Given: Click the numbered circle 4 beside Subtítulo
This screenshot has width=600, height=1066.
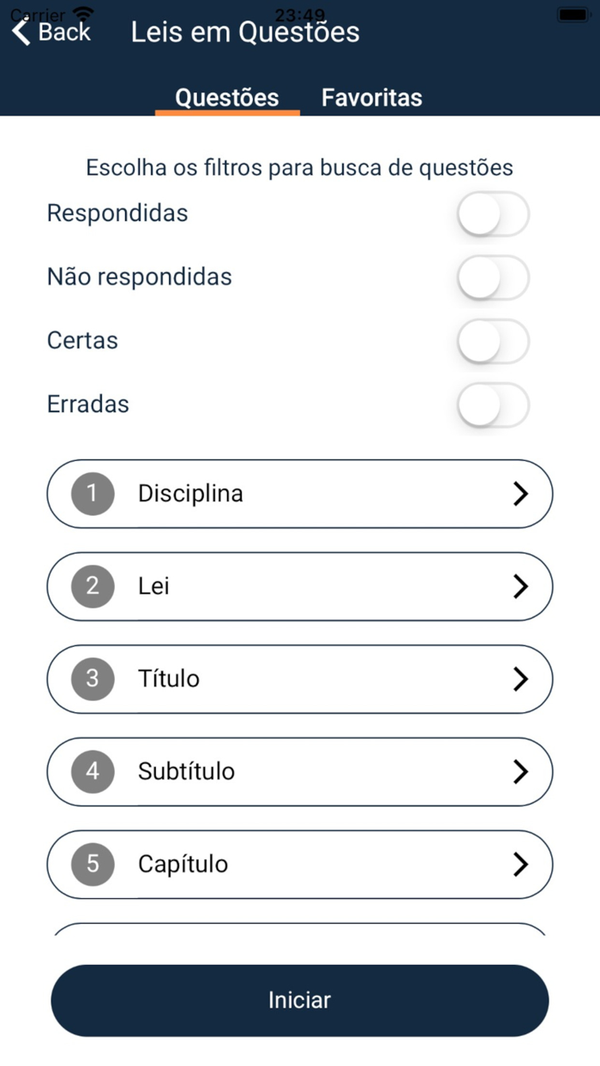Looking at the screenshot, I should pyautogui.click(x=91, y=771).
